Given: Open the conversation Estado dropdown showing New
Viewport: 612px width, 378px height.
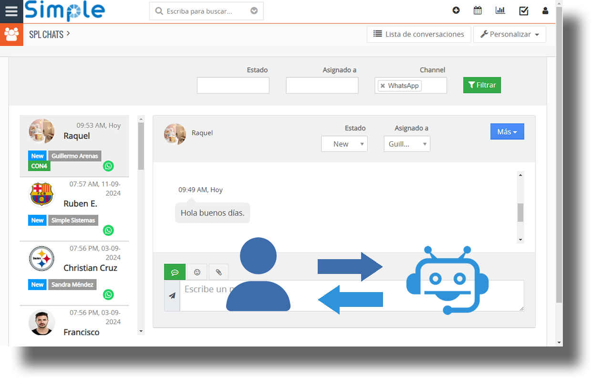Looking at the screenshot, I should (x=344, y=144).
